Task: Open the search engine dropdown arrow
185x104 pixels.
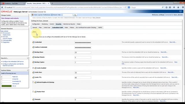Action: click(130, 8)
